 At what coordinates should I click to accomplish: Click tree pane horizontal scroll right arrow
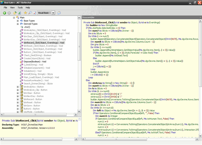(x=76, y=114)
